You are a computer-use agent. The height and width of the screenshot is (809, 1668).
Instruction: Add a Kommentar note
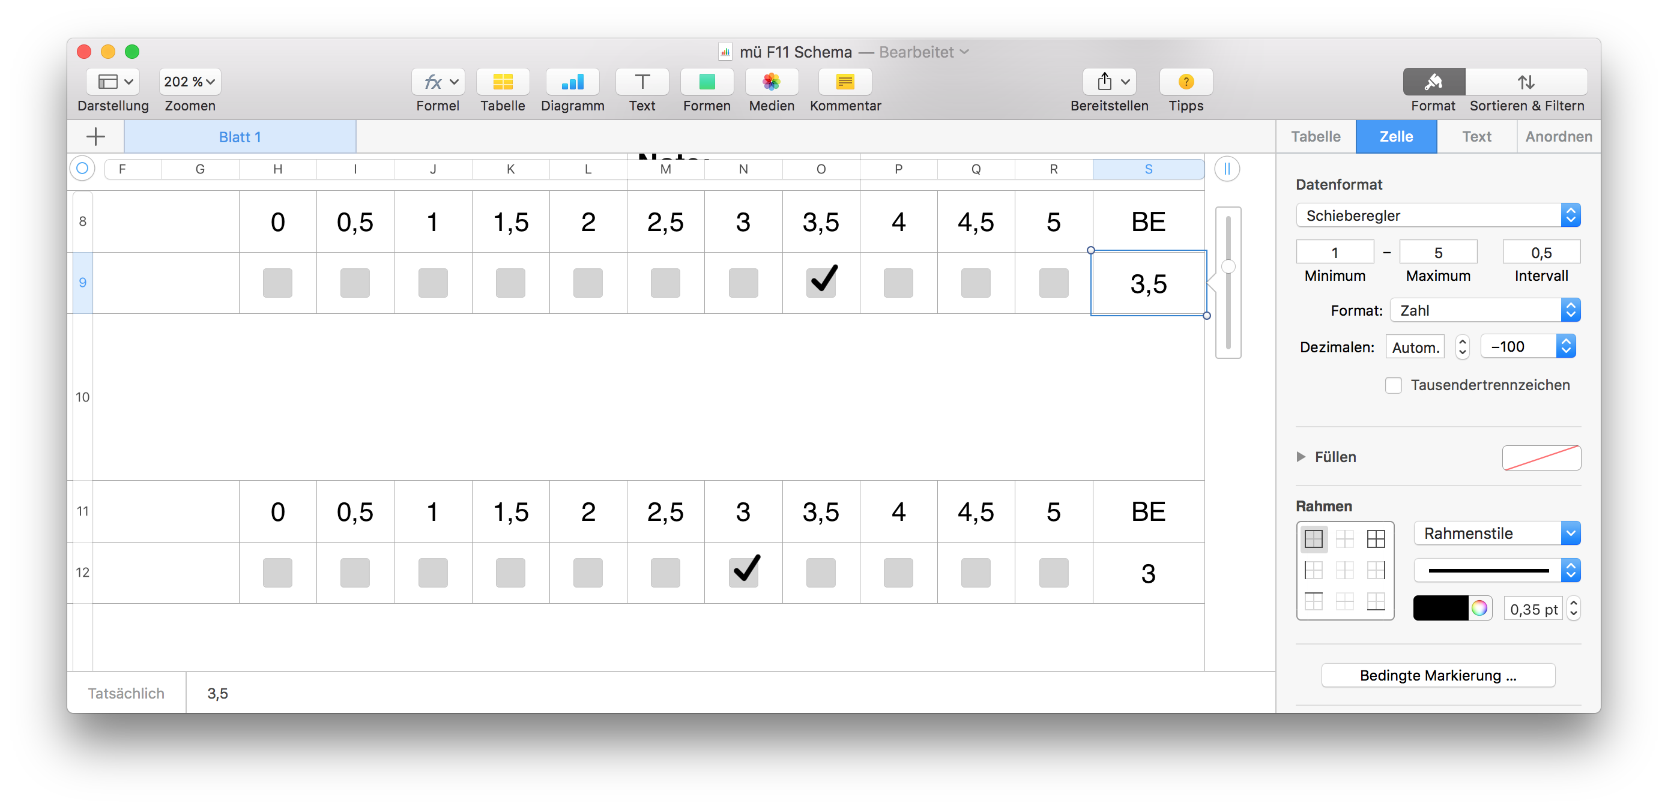845,82
